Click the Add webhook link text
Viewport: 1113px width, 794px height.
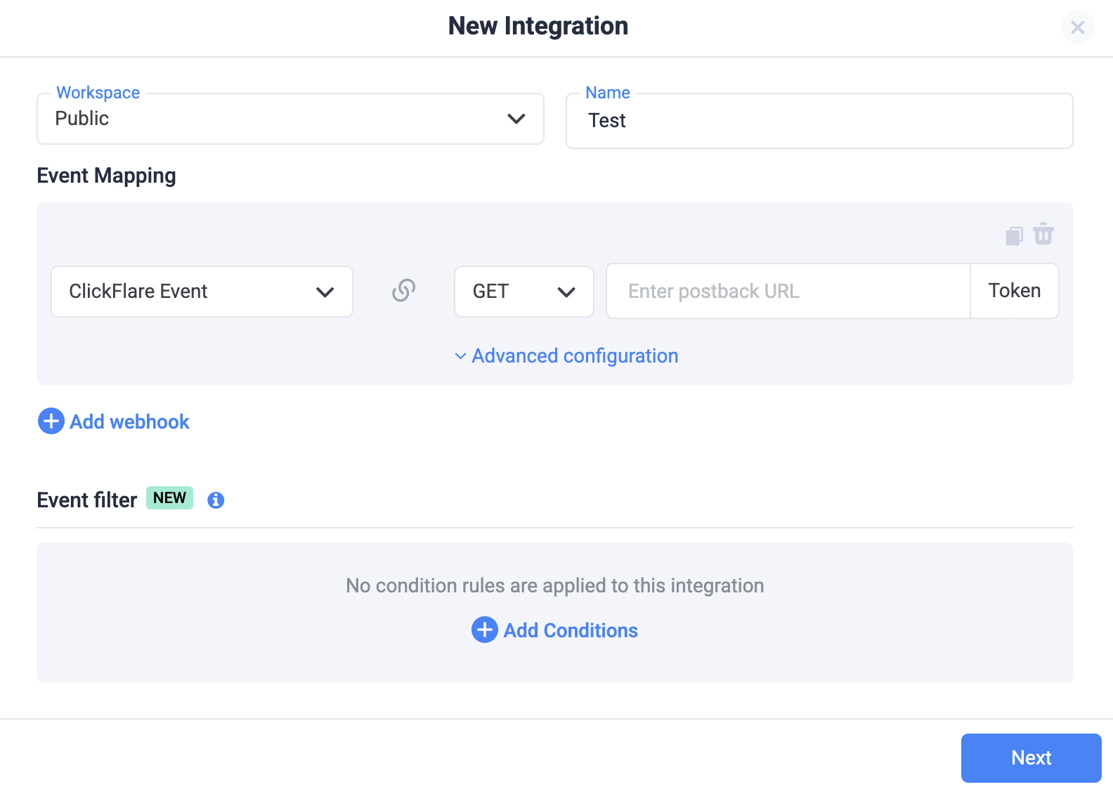129,422
